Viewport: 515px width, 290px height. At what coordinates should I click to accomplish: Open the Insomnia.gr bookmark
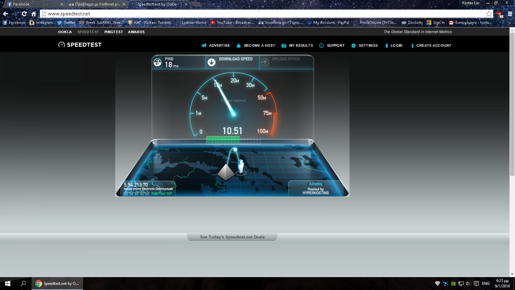pyautogui.click(x=281, y=22)
